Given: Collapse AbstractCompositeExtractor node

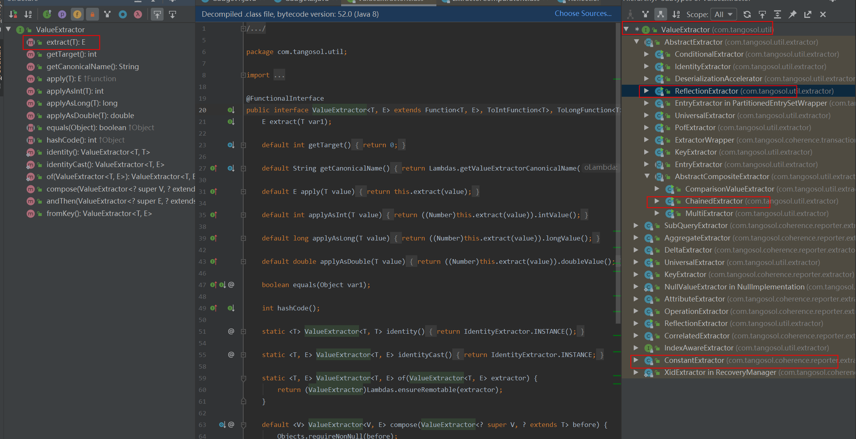Looking at the screenshot, I should [647, 176].
